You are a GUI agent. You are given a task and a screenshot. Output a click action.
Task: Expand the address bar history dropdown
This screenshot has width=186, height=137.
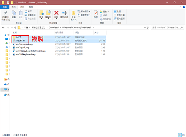(145, 28)
